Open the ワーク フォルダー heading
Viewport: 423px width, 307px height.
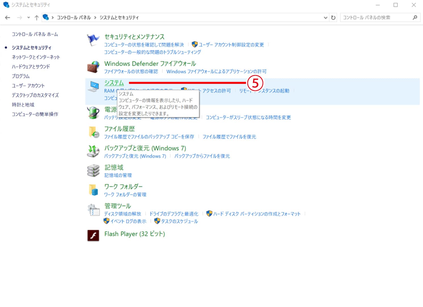click(x=123, y=186)
